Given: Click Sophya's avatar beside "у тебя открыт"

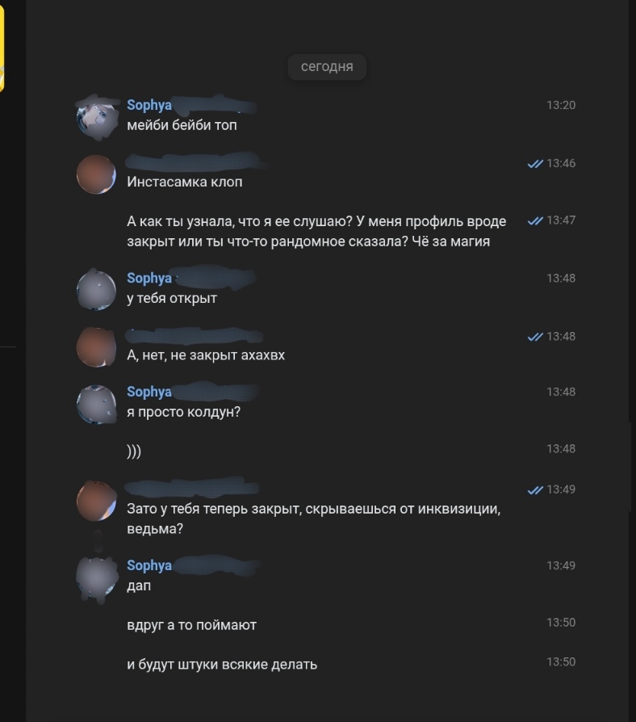Looking at the screenshot, I should pos(96,290).
